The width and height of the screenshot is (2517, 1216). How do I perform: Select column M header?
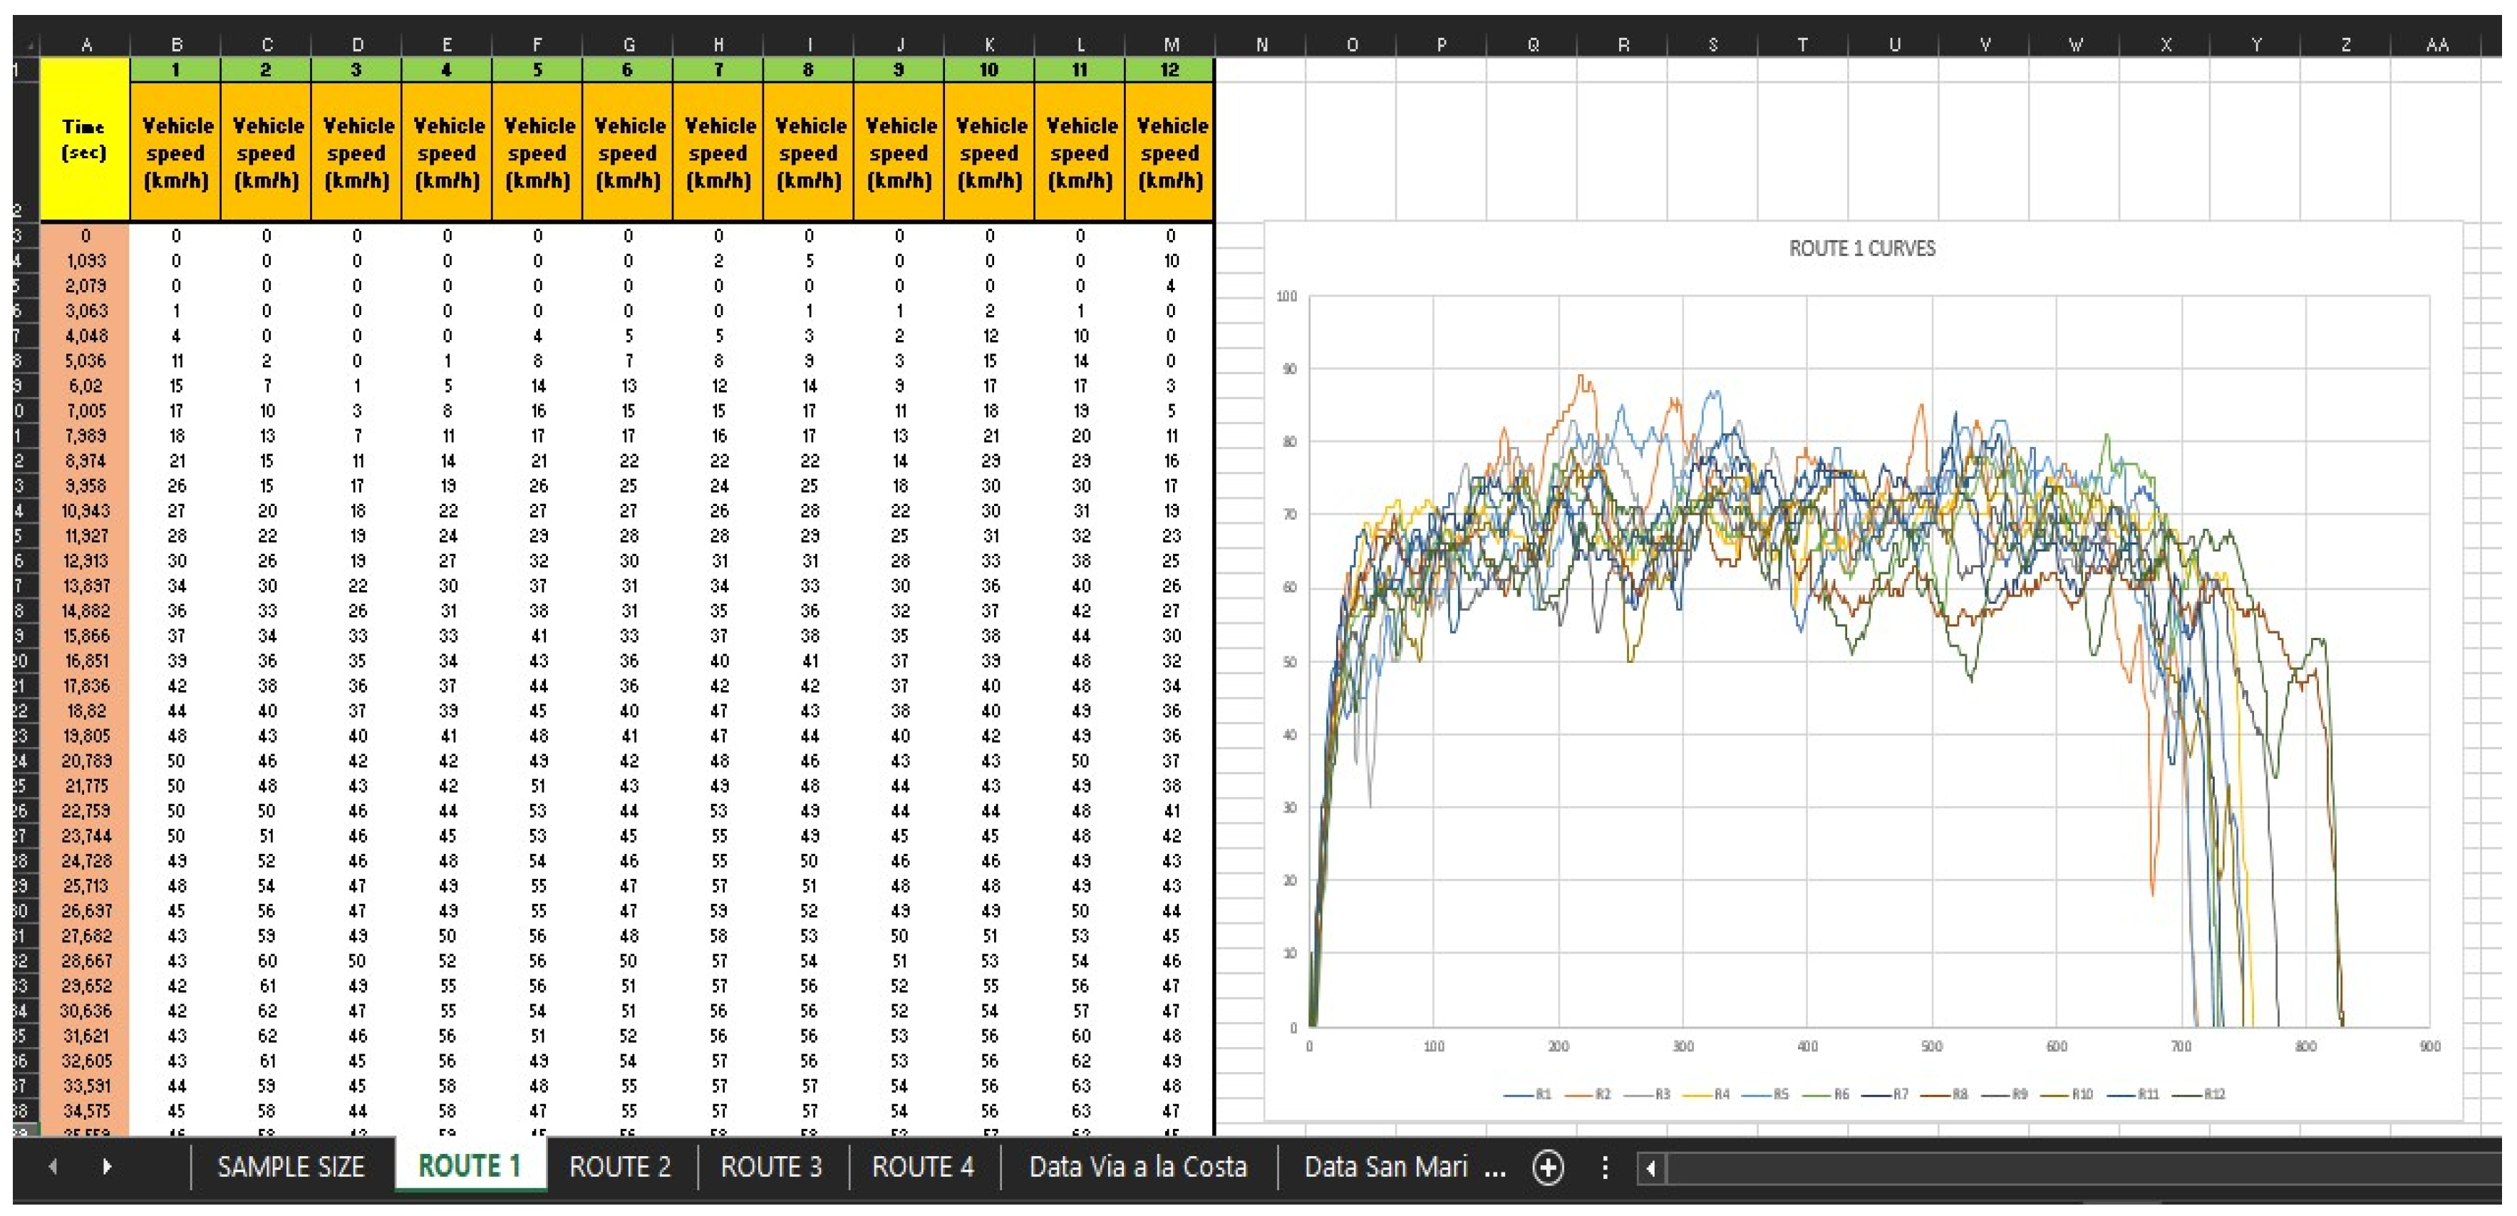pos(1171,45)
